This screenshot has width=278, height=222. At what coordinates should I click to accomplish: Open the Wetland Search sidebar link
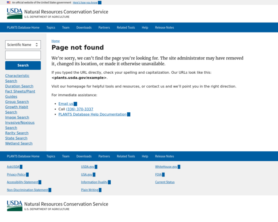[x=19, y=144]
